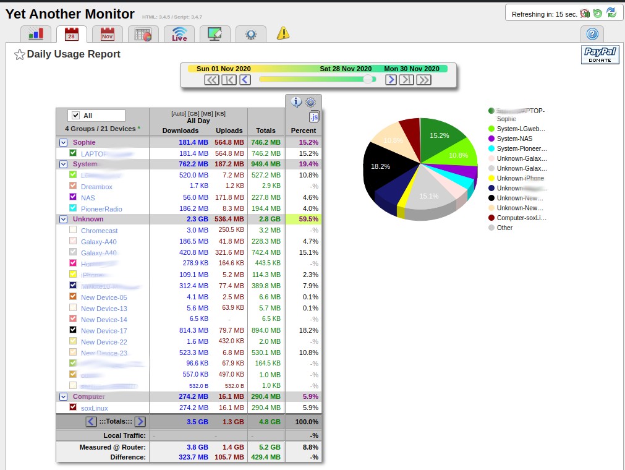Check the Chromecast device checkbox
This screenshot has width=625, height=470.
(x=73, y=230)
